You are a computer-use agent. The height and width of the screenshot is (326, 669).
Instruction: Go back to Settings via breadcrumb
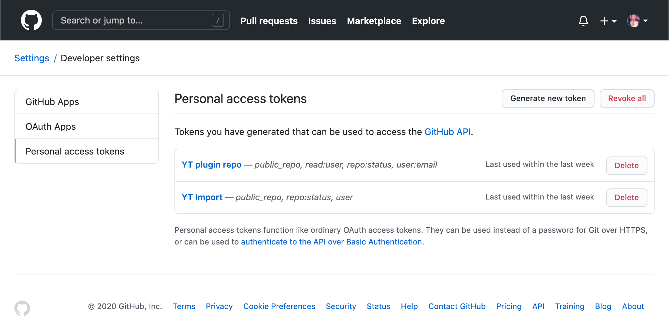(x=31, y=58)
